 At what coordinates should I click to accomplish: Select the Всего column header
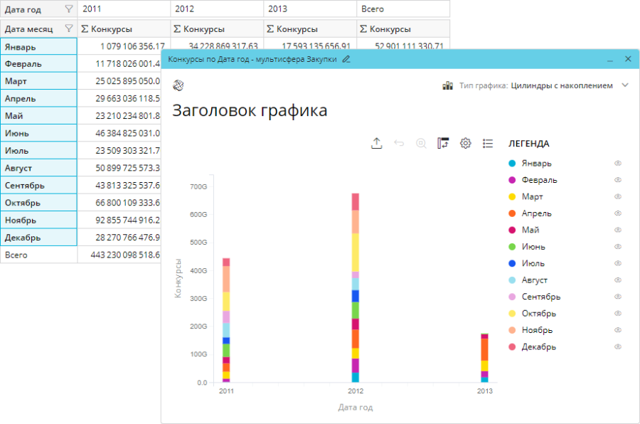point(402,9)
